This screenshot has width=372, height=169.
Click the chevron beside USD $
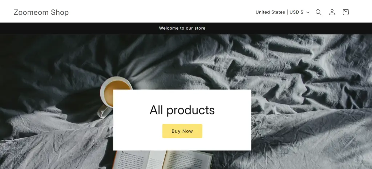pos(308,13)
